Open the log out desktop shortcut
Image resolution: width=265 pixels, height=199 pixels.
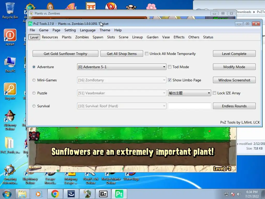(10, 91)
